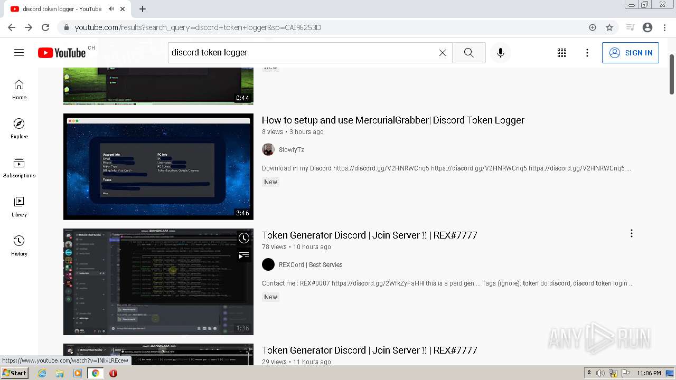The image size is (676, 380).
Task: Open 'How to setup and use MercurialGrabber' title
Action: tap(393, 120)
